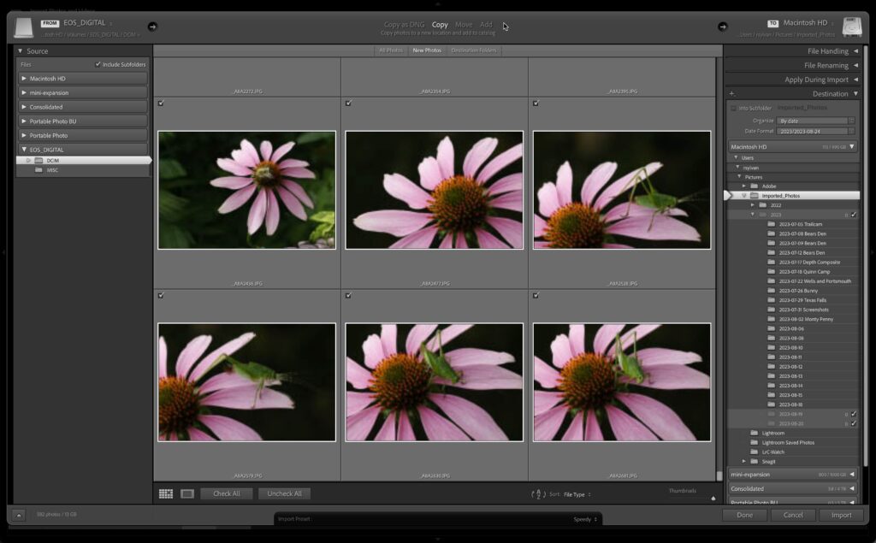The width and height of the screenshot is (876, 543).
Task: Select the bottom-middle grasshopper flower thumbnail
Action: 434,382
